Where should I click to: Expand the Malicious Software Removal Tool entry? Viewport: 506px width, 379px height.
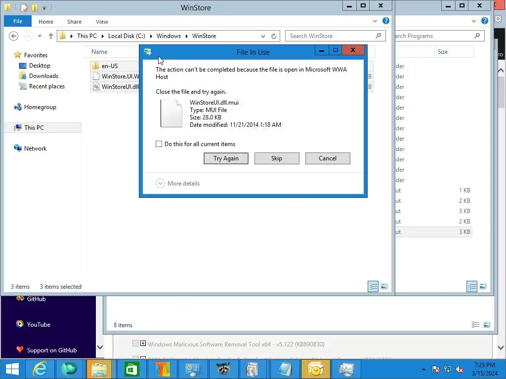143,343
